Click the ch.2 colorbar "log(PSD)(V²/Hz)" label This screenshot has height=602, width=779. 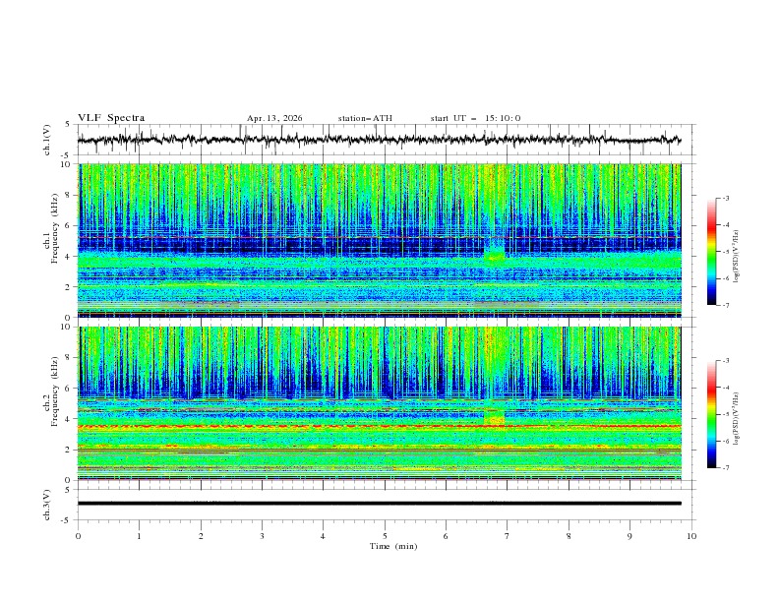click(737, 419)
